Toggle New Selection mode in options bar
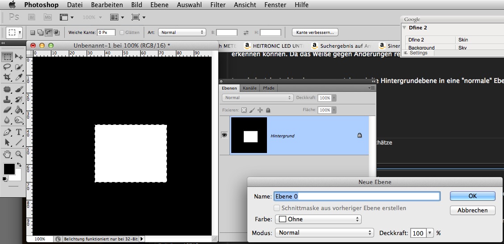Viewport: 504px width, 244px height. [x=33, y=33]
